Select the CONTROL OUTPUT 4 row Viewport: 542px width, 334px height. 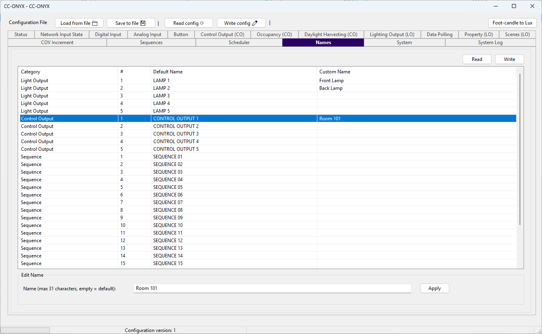(x=268, y=142)
